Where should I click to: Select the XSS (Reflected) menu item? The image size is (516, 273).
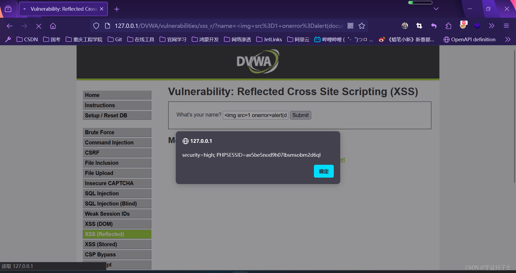(x=117, y=234)
